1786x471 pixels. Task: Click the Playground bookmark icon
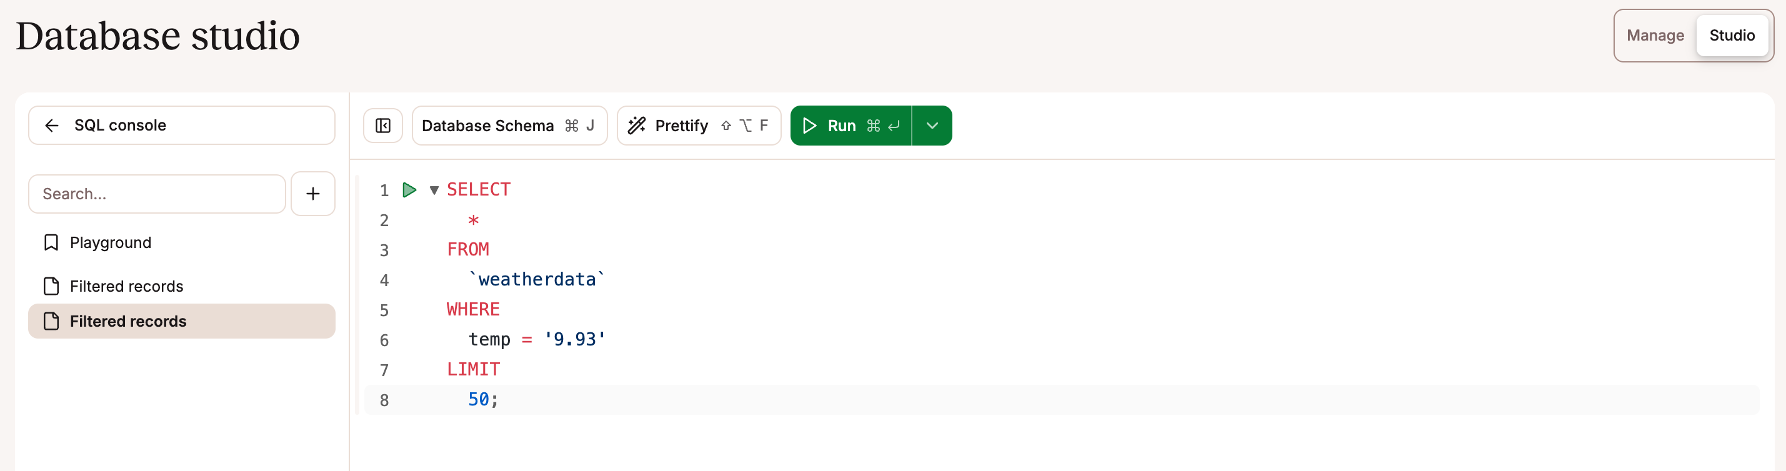51,242
